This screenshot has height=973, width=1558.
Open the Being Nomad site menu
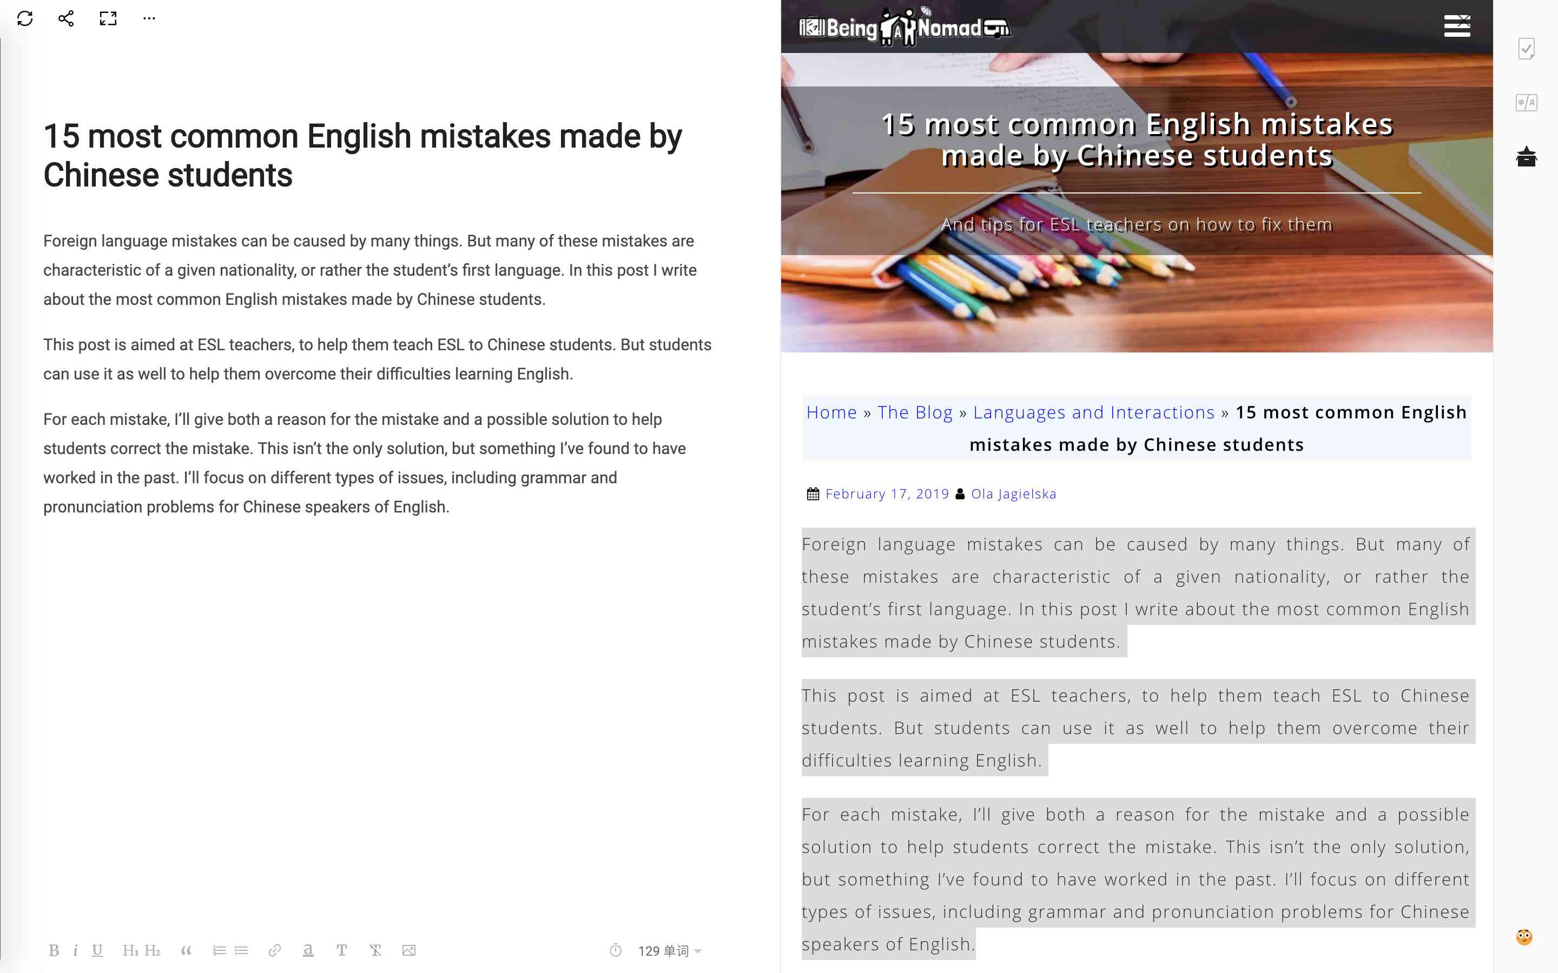coord(1458,25)
